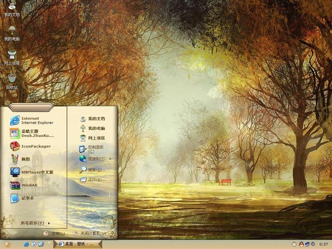Viewport: 332px width, 249px height.
Task: Open the 我的电脑 desktop icon
Action: [x=12, y=33]
